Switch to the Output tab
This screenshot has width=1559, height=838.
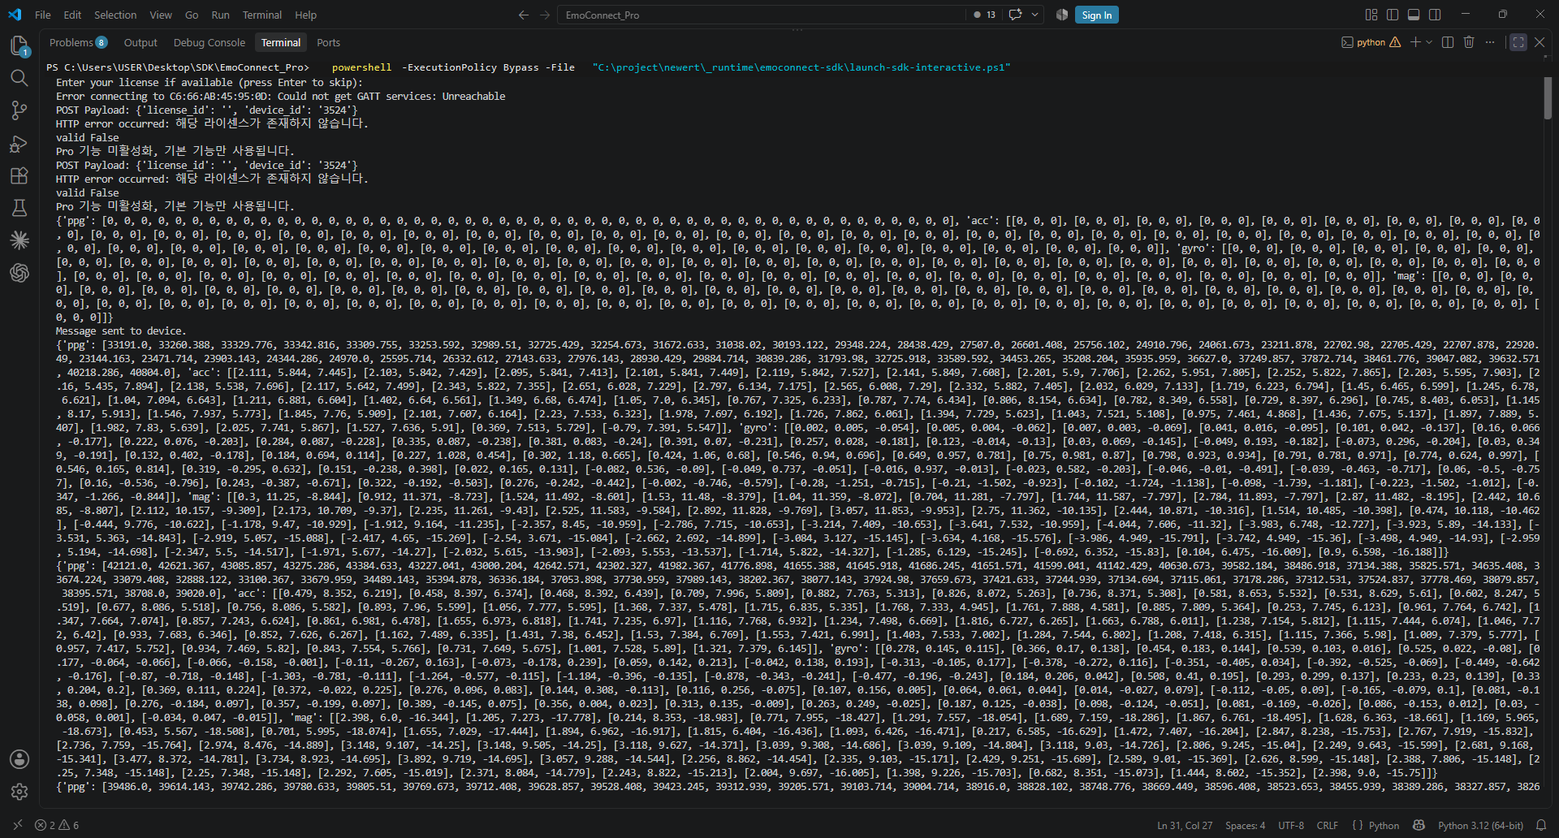coord(140,42)
